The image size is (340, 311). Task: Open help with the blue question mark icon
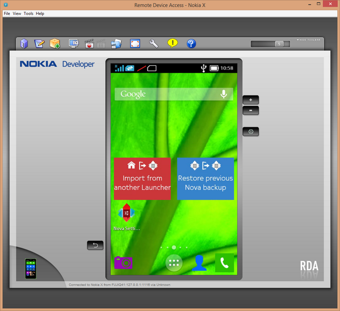pyautogui.click(x=191, y=44)
